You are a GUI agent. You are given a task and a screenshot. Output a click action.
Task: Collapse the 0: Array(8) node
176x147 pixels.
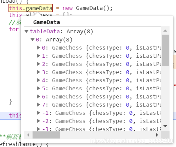coord(33,40)
